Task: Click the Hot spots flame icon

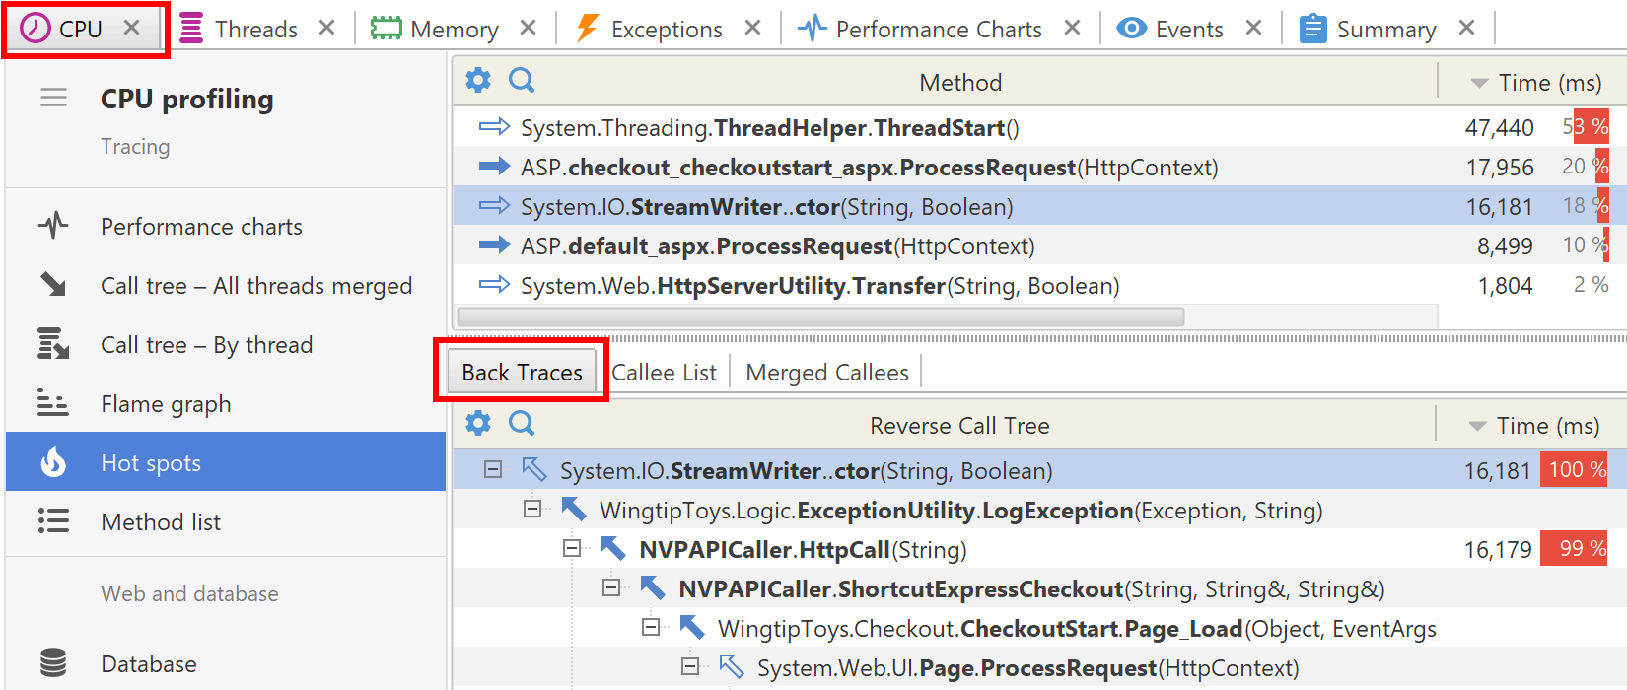Action: pyautogui.click(x=53, y=461)
